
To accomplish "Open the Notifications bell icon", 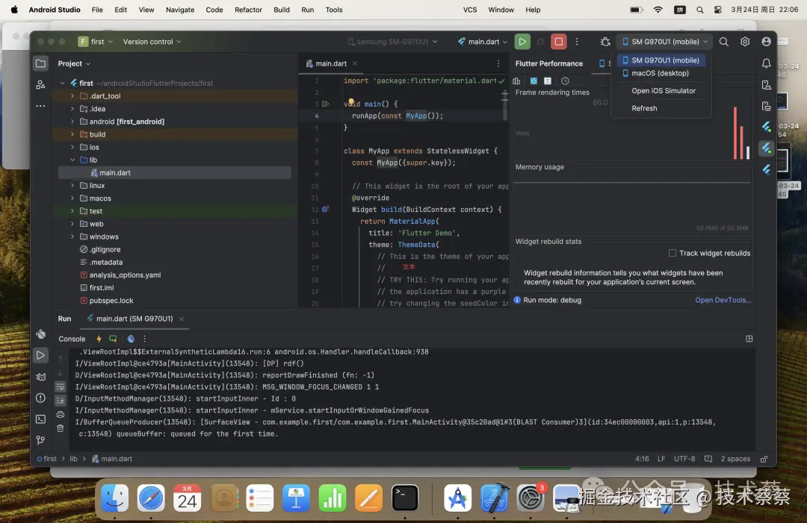I will click(x=766, y=63).
